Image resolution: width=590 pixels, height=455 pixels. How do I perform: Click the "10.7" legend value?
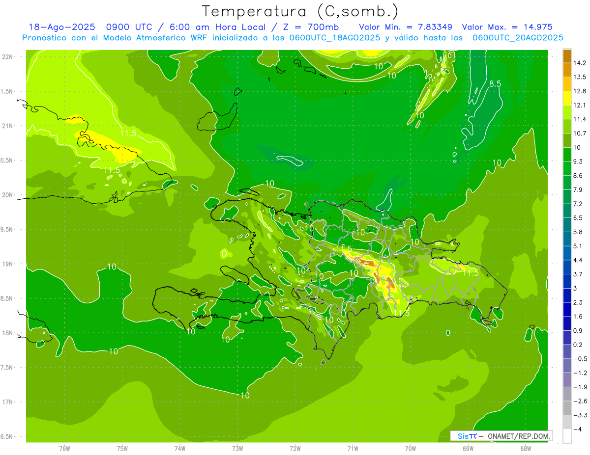coord(579,133)
